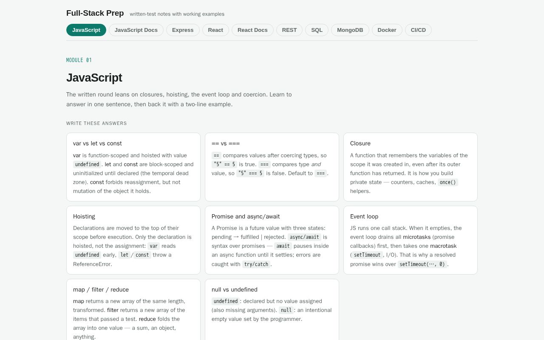Click the large 'JavaScript' page heading
This screenshot has width=544, height=340.
pos(94,78)
